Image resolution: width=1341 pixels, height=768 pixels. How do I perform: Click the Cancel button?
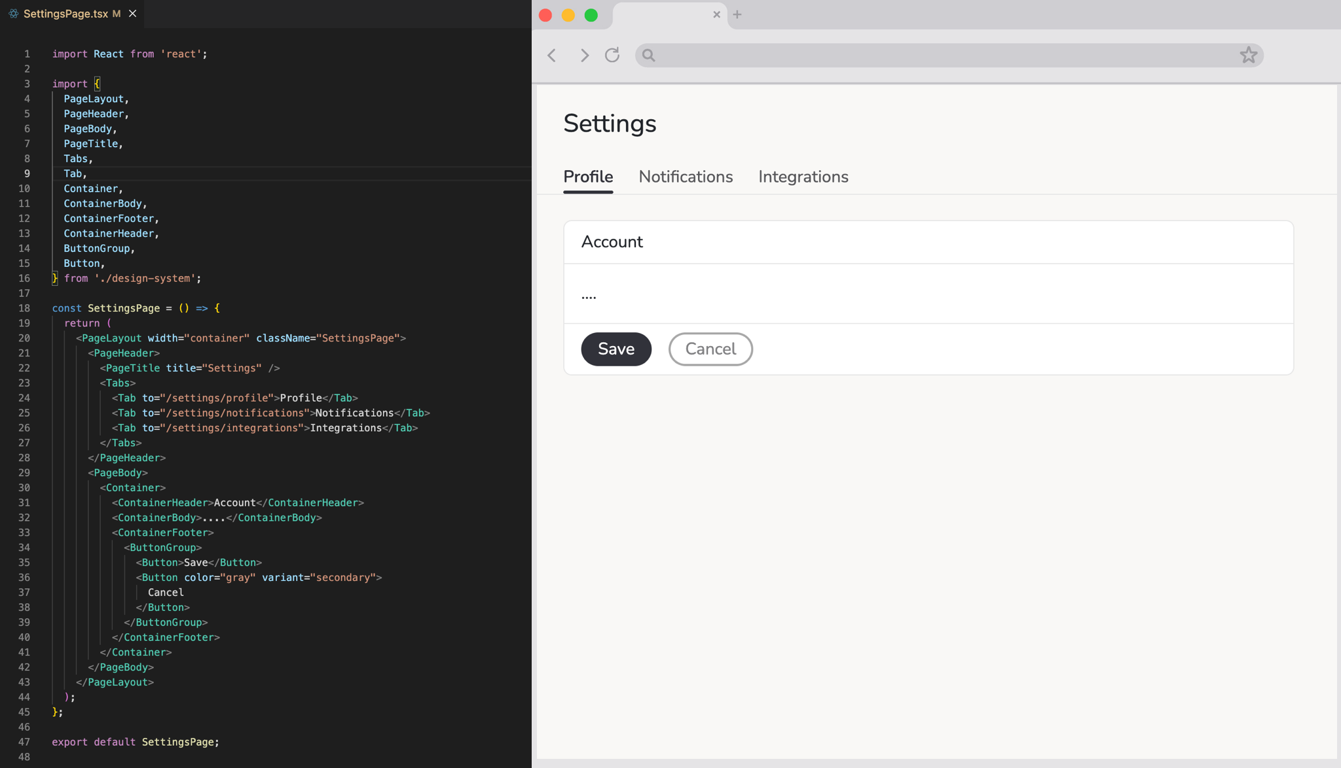pyautogui.click(x=710, y=349)
